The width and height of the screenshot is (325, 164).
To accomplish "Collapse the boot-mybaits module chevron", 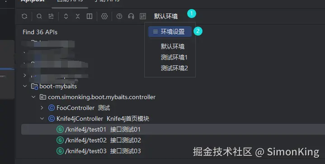I will [x=25, y=86].
